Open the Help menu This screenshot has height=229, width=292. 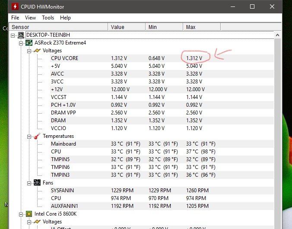pyautogui.click(x=65, y=18)
